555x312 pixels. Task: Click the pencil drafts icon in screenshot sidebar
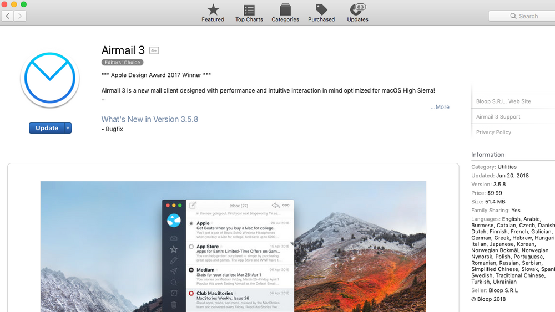click(174, 260)
